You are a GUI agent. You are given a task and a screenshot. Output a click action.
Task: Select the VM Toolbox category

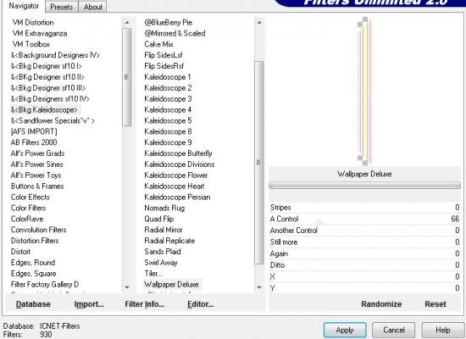31,44
